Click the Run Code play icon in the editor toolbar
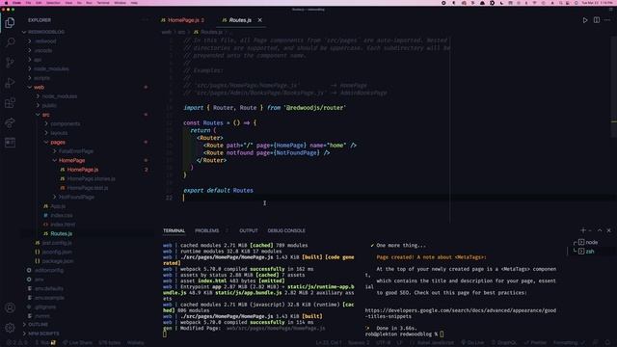 click(x=585, y=20)
